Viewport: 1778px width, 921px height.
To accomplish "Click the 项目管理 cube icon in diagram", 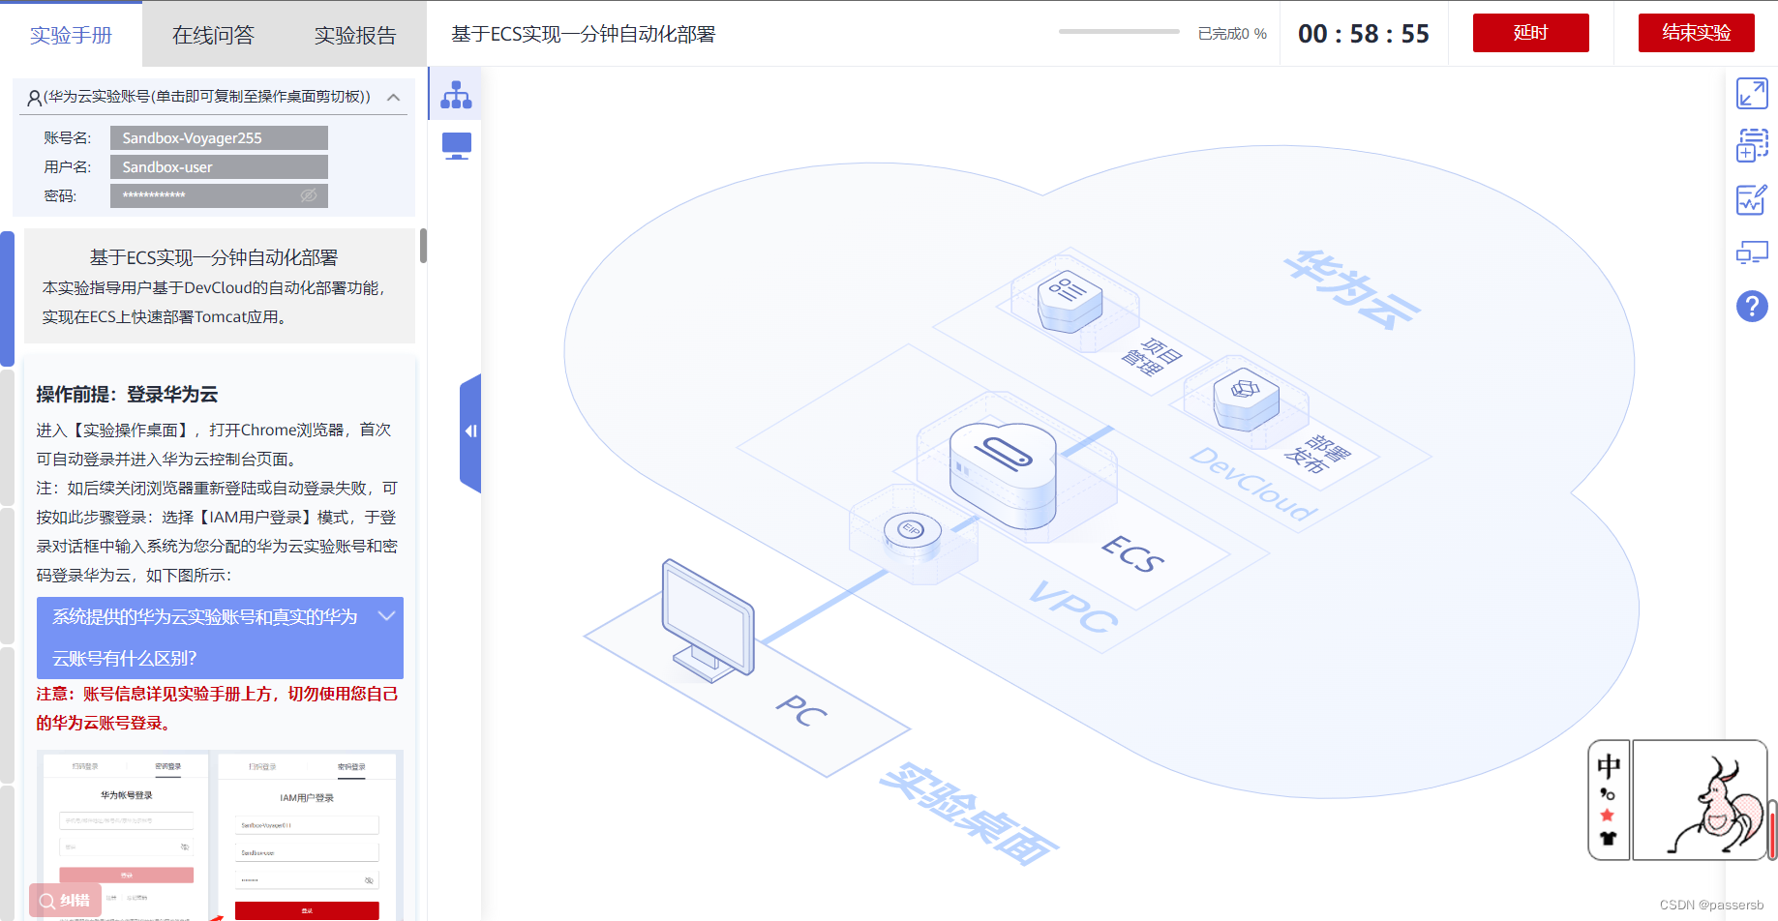I will coord(1070,300).
